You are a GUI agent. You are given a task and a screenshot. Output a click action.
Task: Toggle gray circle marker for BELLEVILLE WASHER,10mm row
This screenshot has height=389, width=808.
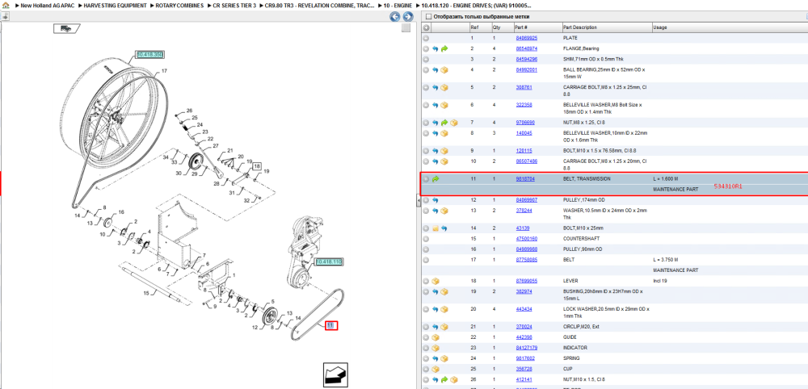click(426, 133)
